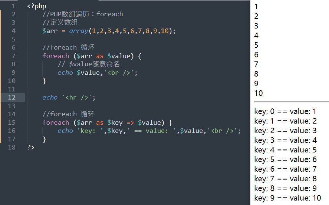Click the // $value随意命名 comment
329x205 pixels.
(89, 64)
